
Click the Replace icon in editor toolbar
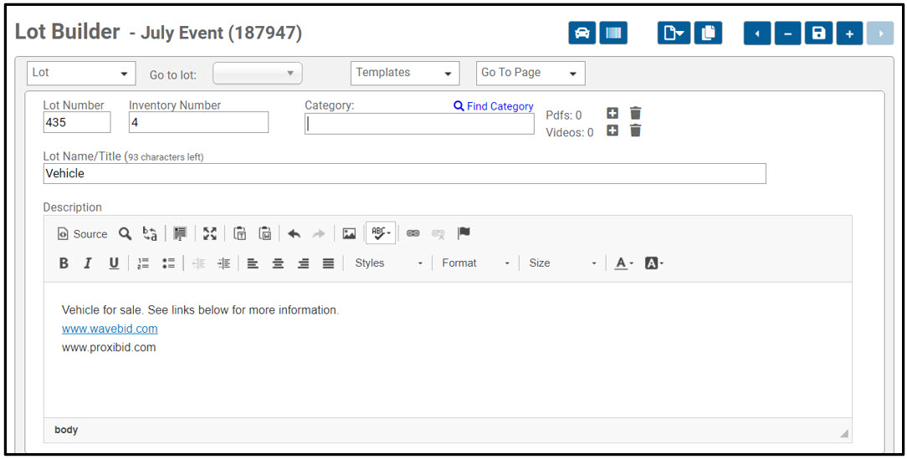pos(150,233)
